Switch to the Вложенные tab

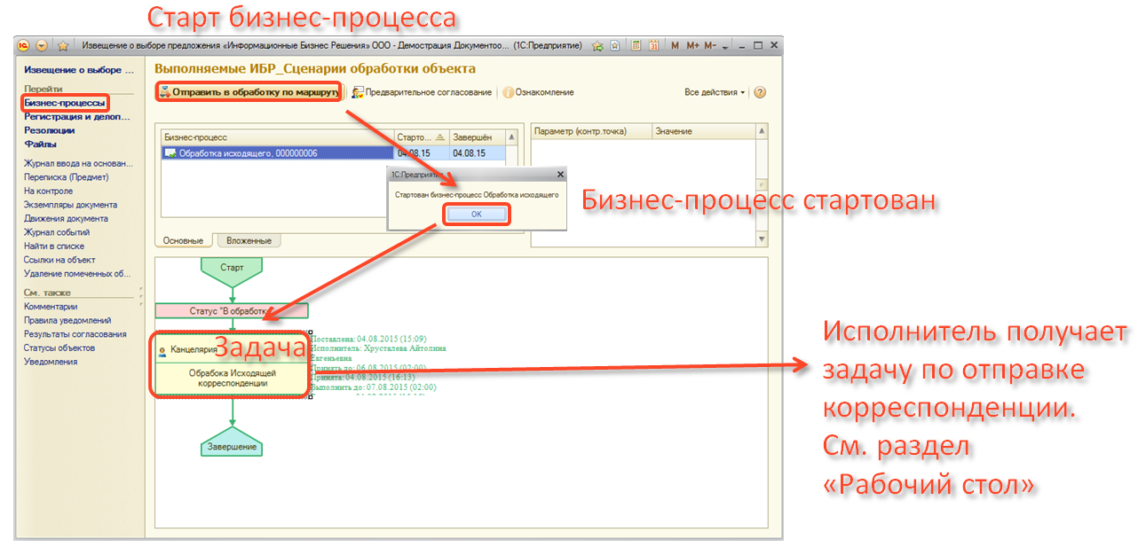pyautogui.click(x=250, y=240)
